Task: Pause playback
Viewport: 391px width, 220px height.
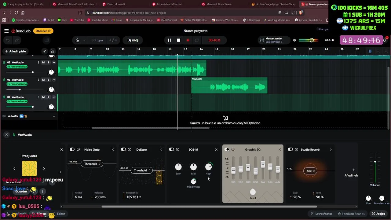Action: click(169, 40)
